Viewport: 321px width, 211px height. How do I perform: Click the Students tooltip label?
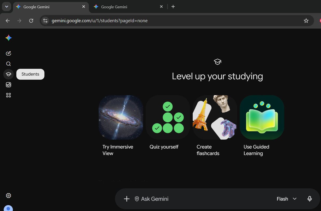pyautogui.click(x=30, y=74)
